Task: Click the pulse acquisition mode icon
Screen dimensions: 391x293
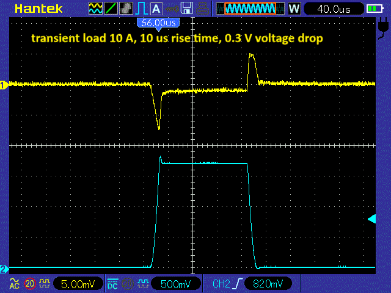Action: (141, 8)
